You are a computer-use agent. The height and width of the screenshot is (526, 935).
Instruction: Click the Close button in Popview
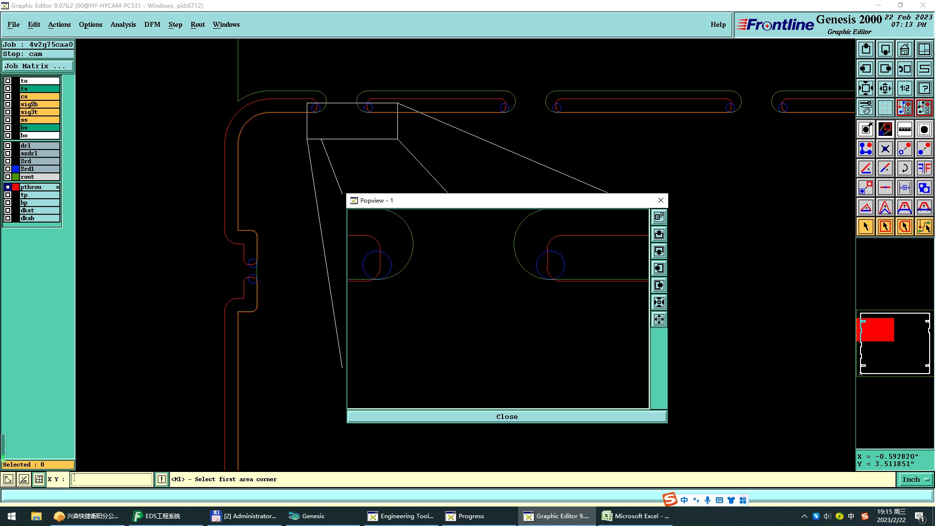(x=506, y=416)
